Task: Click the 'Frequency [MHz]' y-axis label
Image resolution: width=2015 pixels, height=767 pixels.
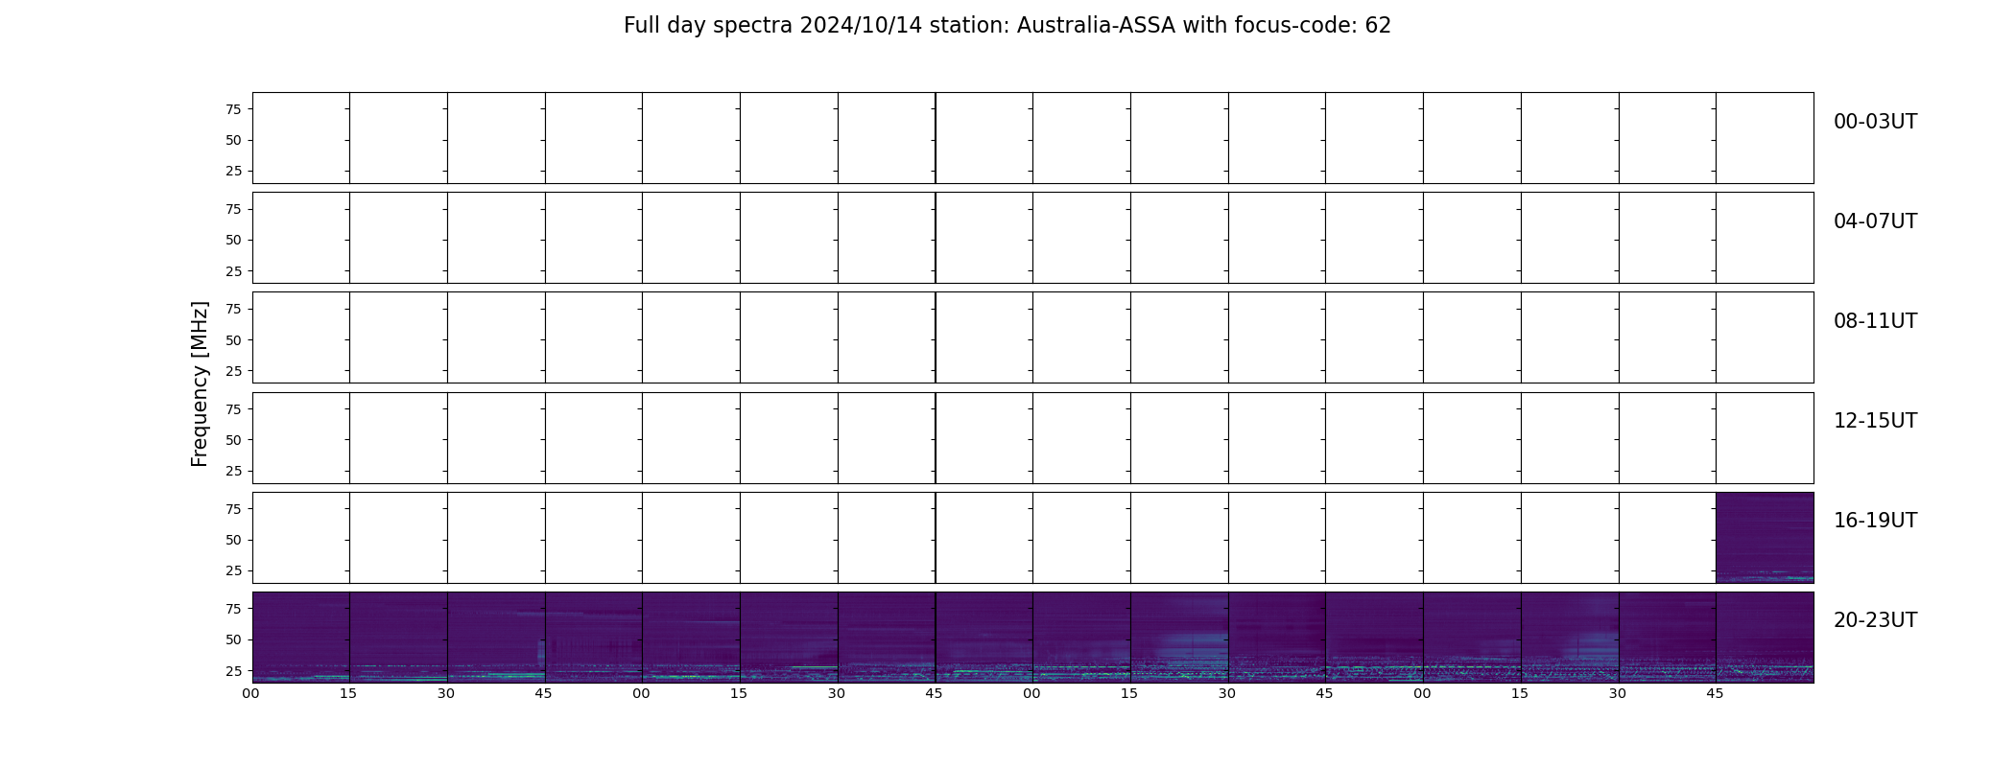Action: [x=200, y=383]
